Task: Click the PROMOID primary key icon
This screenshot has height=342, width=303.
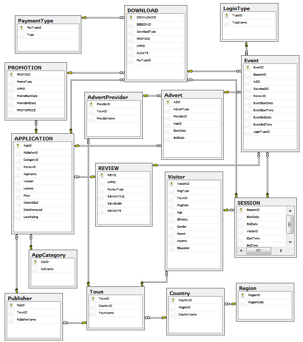Action: (x=11, y=75)
